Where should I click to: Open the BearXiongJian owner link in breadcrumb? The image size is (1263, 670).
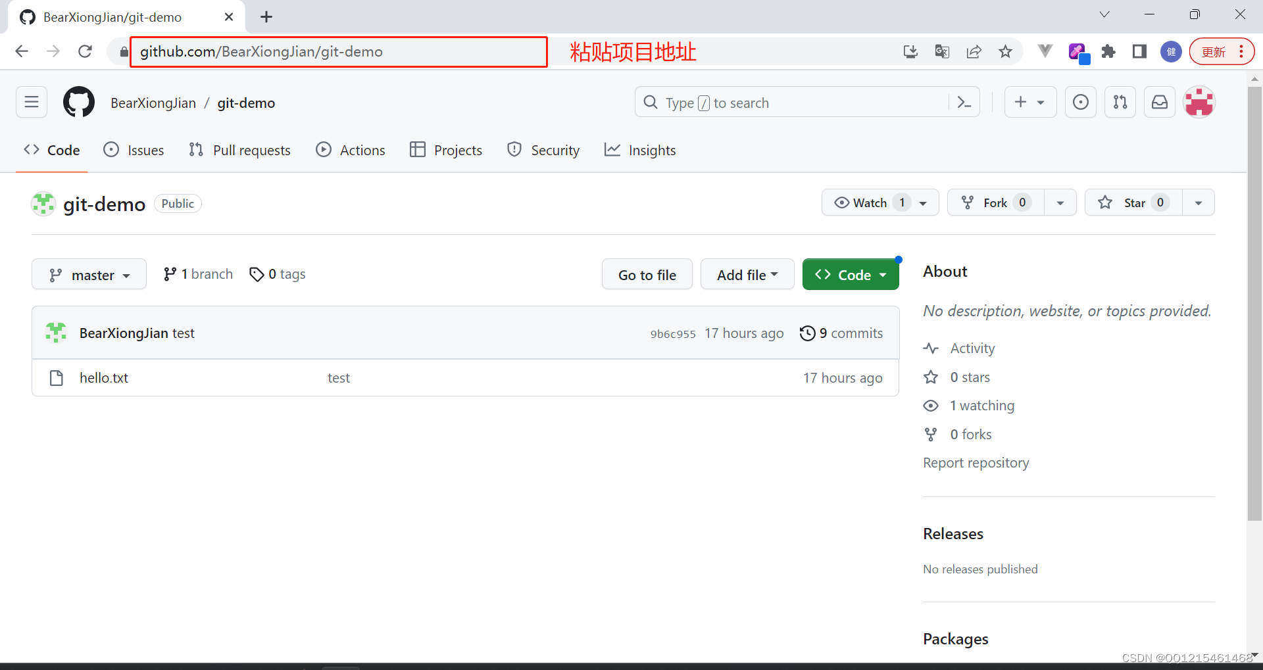tap(153, 103)
